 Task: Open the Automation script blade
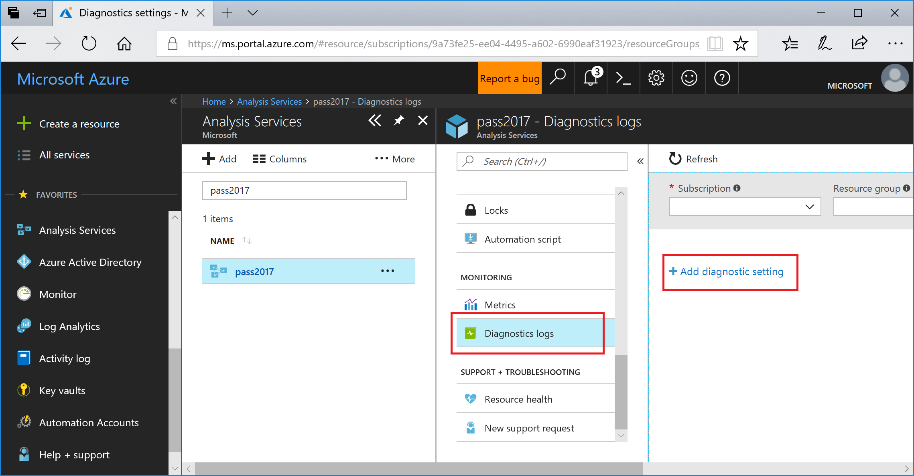(522, 239)
